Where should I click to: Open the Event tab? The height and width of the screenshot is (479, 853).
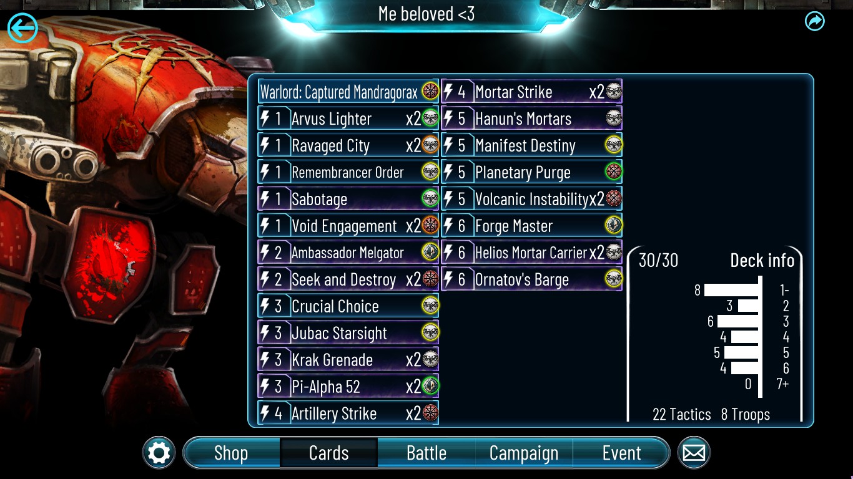tap(621, 453)
